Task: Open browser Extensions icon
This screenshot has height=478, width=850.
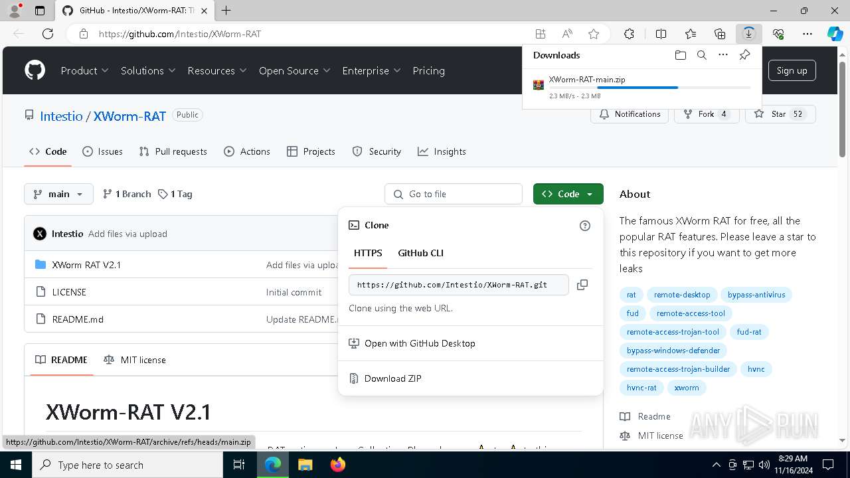Action: (x=629, y=34)
